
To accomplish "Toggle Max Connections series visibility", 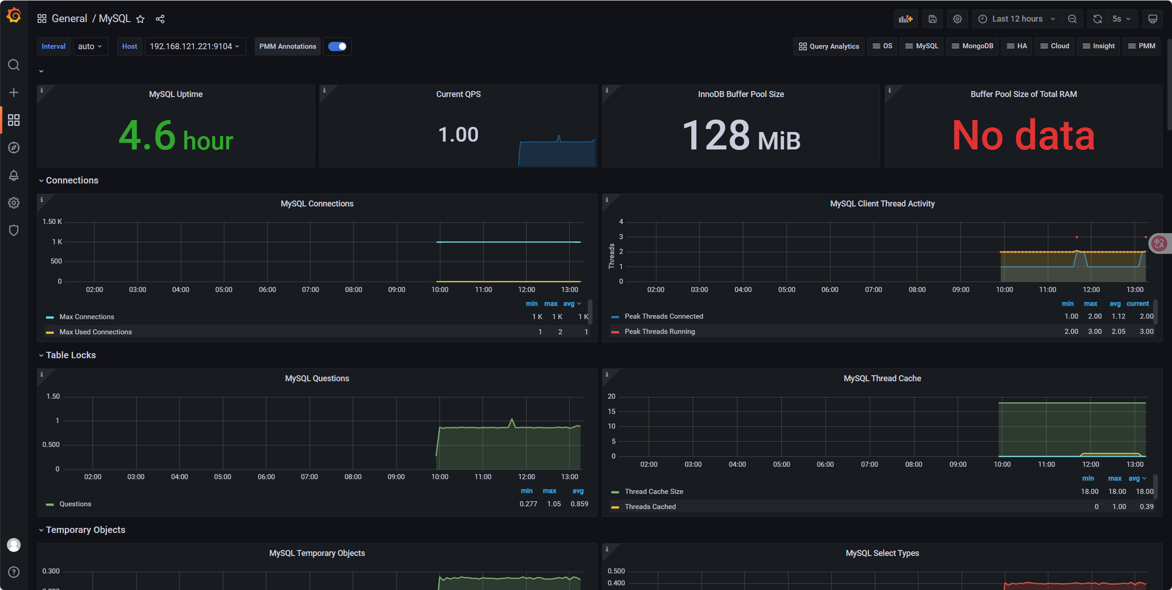I will (x=86, y=317).
